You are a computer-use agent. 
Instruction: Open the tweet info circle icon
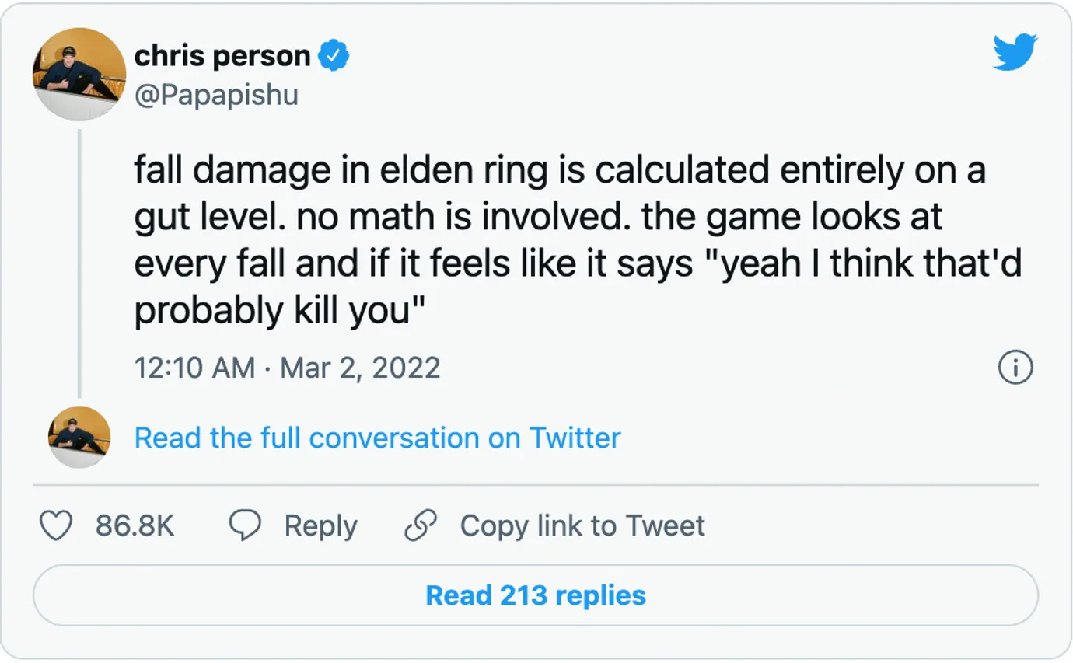(1015, 368)
